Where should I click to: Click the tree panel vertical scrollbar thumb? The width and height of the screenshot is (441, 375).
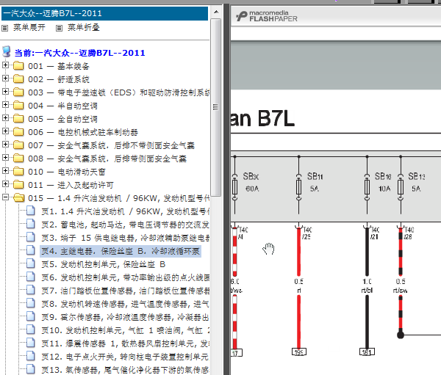click(216, 107)
